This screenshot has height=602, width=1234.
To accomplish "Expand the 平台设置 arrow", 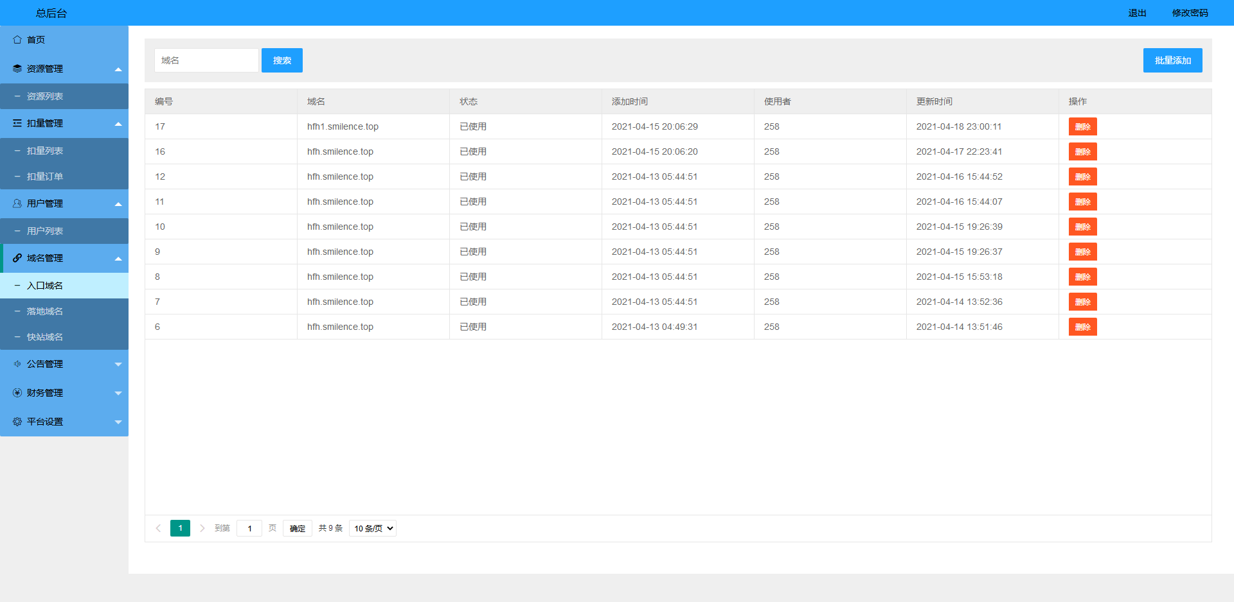I will 118,422.
